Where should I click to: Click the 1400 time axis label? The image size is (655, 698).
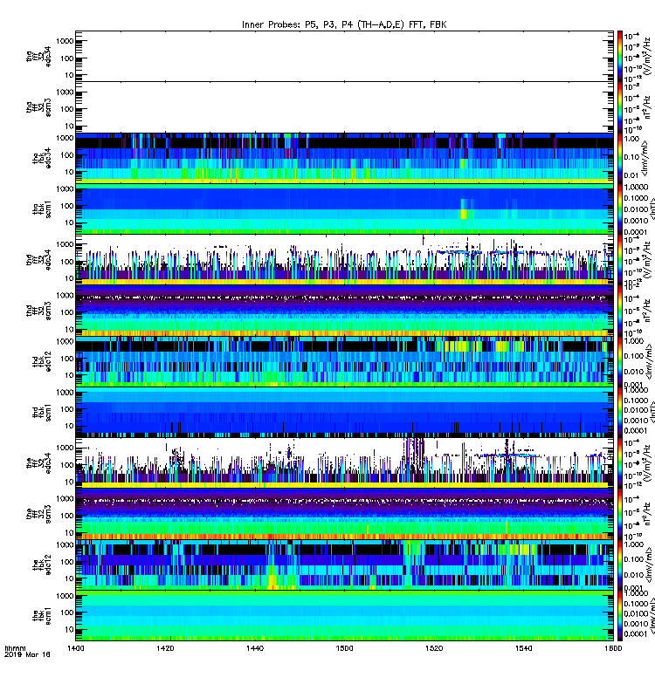pyautogui.click(x=75, y=648)
